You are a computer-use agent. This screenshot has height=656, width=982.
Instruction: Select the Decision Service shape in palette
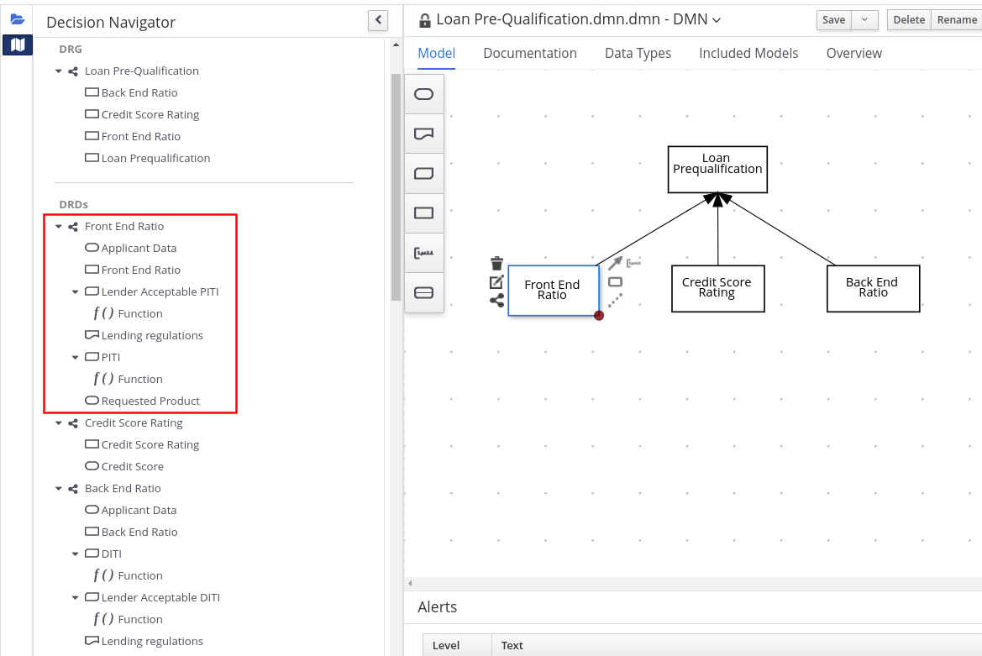(x=424, y=292)
